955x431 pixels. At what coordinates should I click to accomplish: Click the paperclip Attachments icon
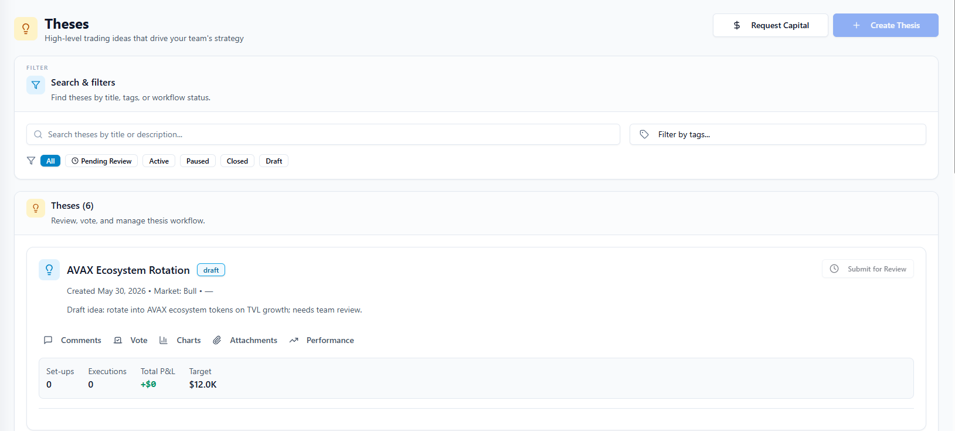[x=217, y=340]
